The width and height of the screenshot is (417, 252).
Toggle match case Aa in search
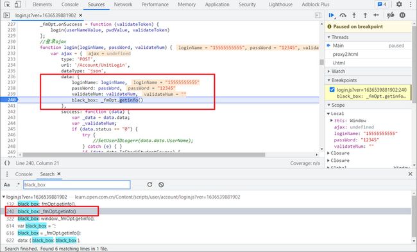tap(6, 184)
